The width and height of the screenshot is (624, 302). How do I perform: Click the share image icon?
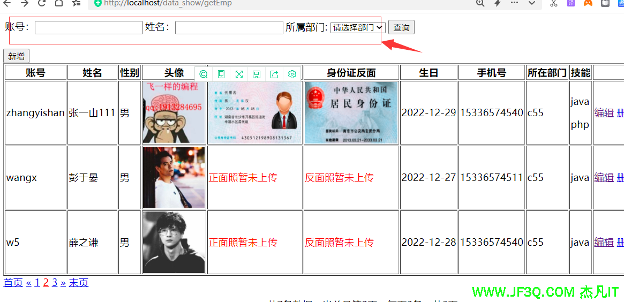pyautogui.click(x=274, y=74)
